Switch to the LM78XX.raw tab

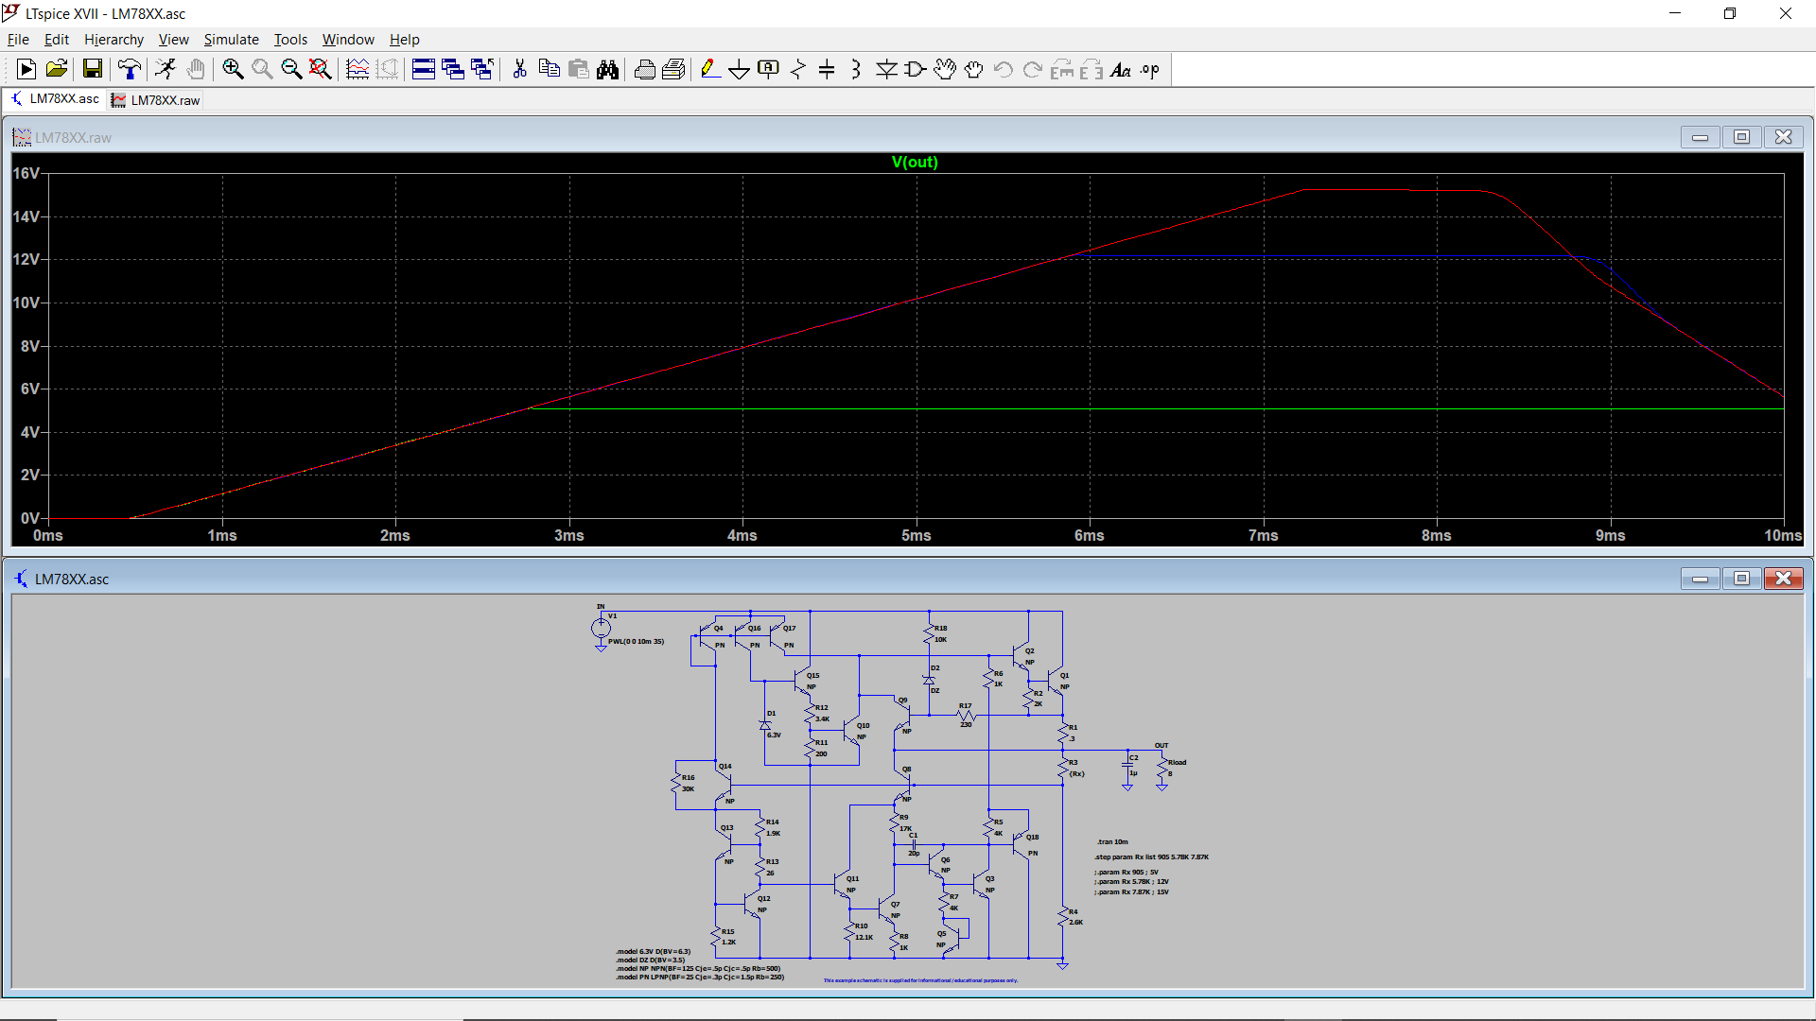[155, 100]
